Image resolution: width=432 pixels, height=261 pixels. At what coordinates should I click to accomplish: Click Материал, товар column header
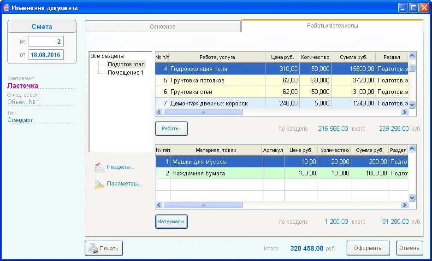216,150
